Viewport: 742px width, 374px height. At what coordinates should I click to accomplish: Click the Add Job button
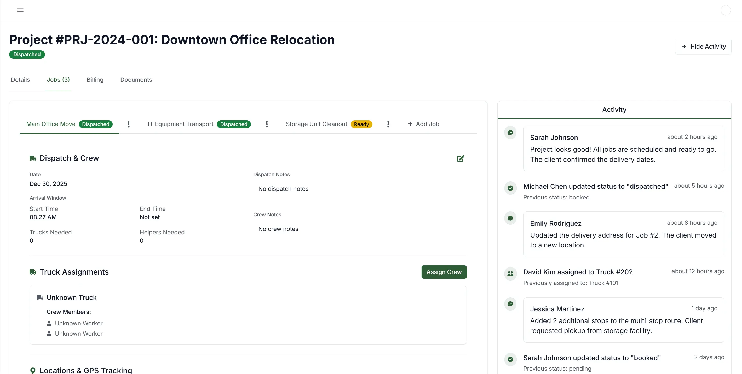tap(423, 124)
